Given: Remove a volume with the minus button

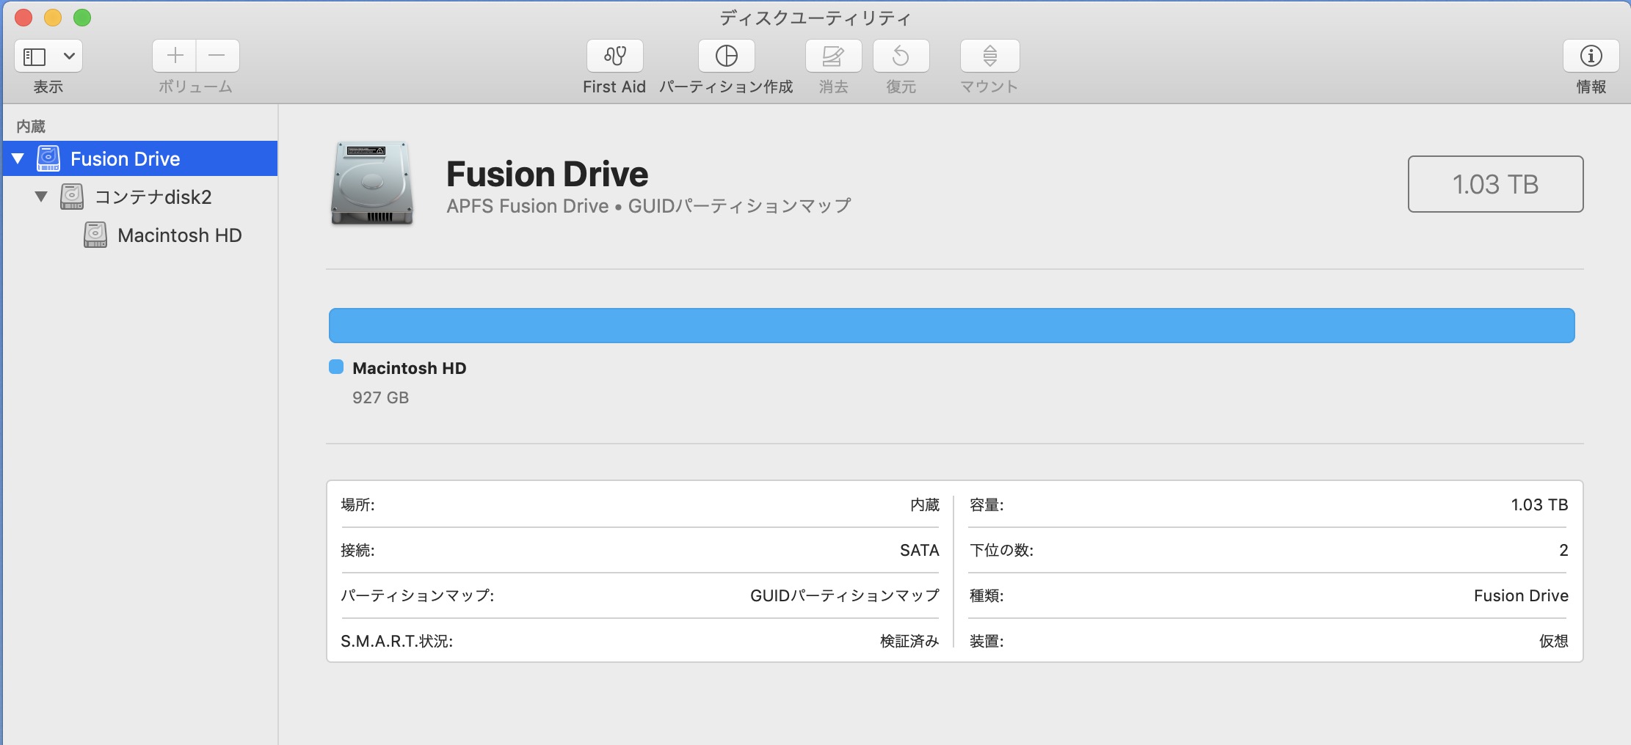Looking at the screenshot, I should coord(217,56).
